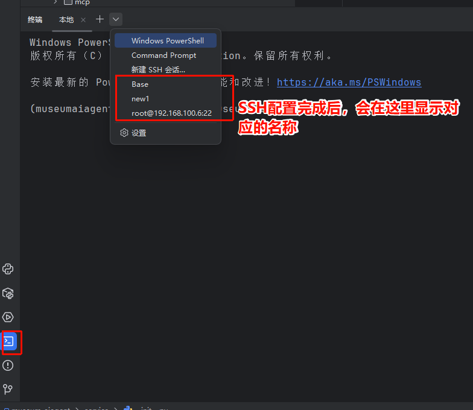Open the Python Packages tool window
The width and height of the screenshot is (473, 410).
click(x=8, y=293)
